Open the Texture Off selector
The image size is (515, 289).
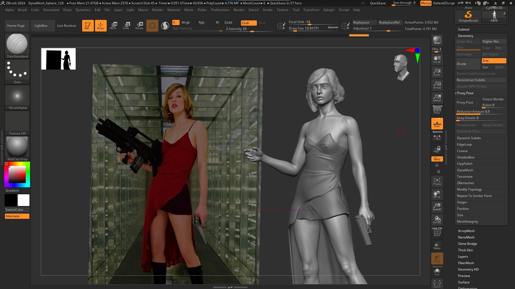pos(17,123)
